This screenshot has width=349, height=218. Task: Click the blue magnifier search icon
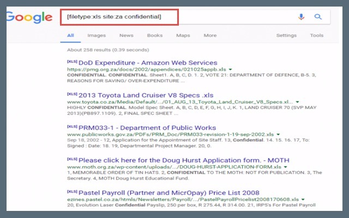(x=318, y=17)
